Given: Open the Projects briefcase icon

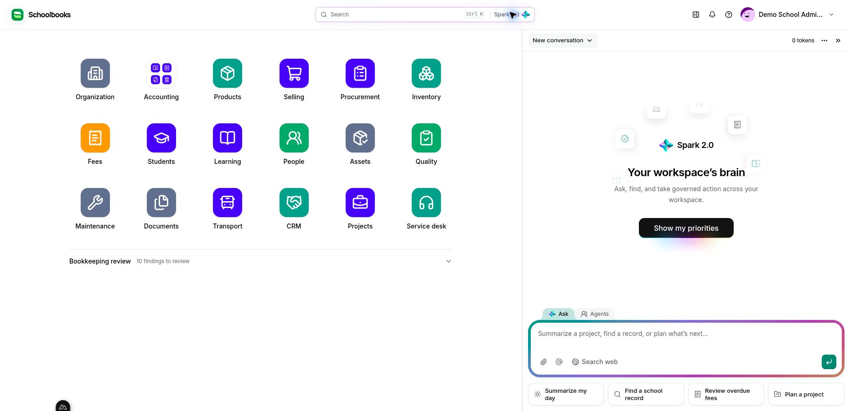Looking at the screenshot, I should (x=360, y=203).
